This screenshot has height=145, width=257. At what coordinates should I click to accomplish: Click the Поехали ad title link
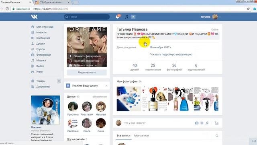point(36,127)
